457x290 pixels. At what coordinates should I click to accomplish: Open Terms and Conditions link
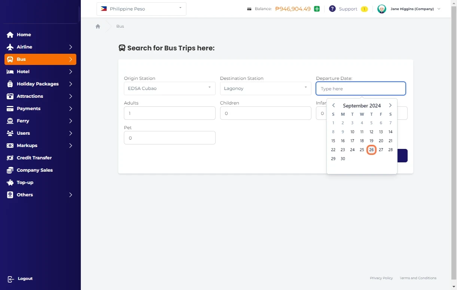[418, 278]
